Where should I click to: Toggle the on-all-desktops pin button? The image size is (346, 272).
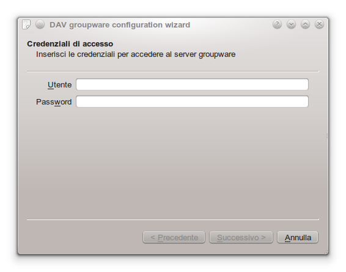(40, 24)
